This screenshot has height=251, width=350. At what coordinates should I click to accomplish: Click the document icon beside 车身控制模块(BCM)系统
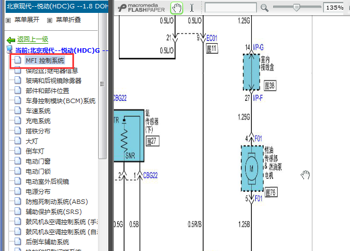point(17,100)
